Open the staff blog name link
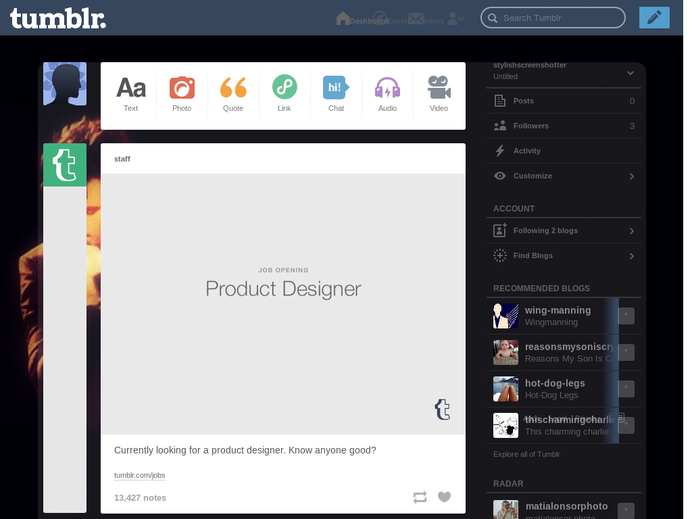The height and width of the screenshot is (519, 692). (122, 159)
